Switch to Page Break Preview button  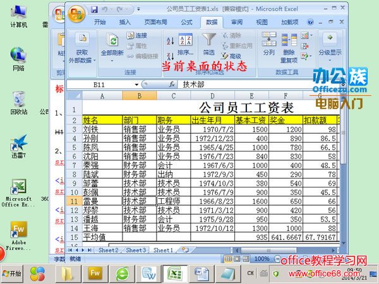point(246,259)
